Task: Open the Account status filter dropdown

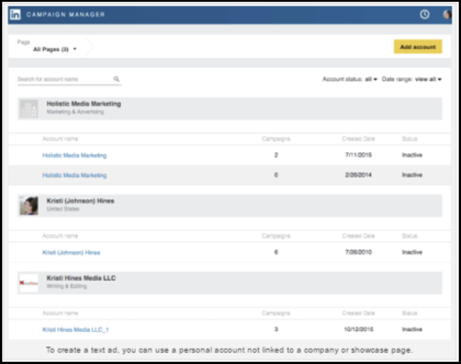Action: click(350, 79)
